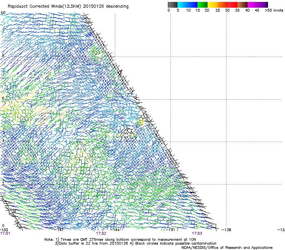This screenshot has height=250, width=285.
Task: Click legend tick label '40'
Action: coord(247,10)
